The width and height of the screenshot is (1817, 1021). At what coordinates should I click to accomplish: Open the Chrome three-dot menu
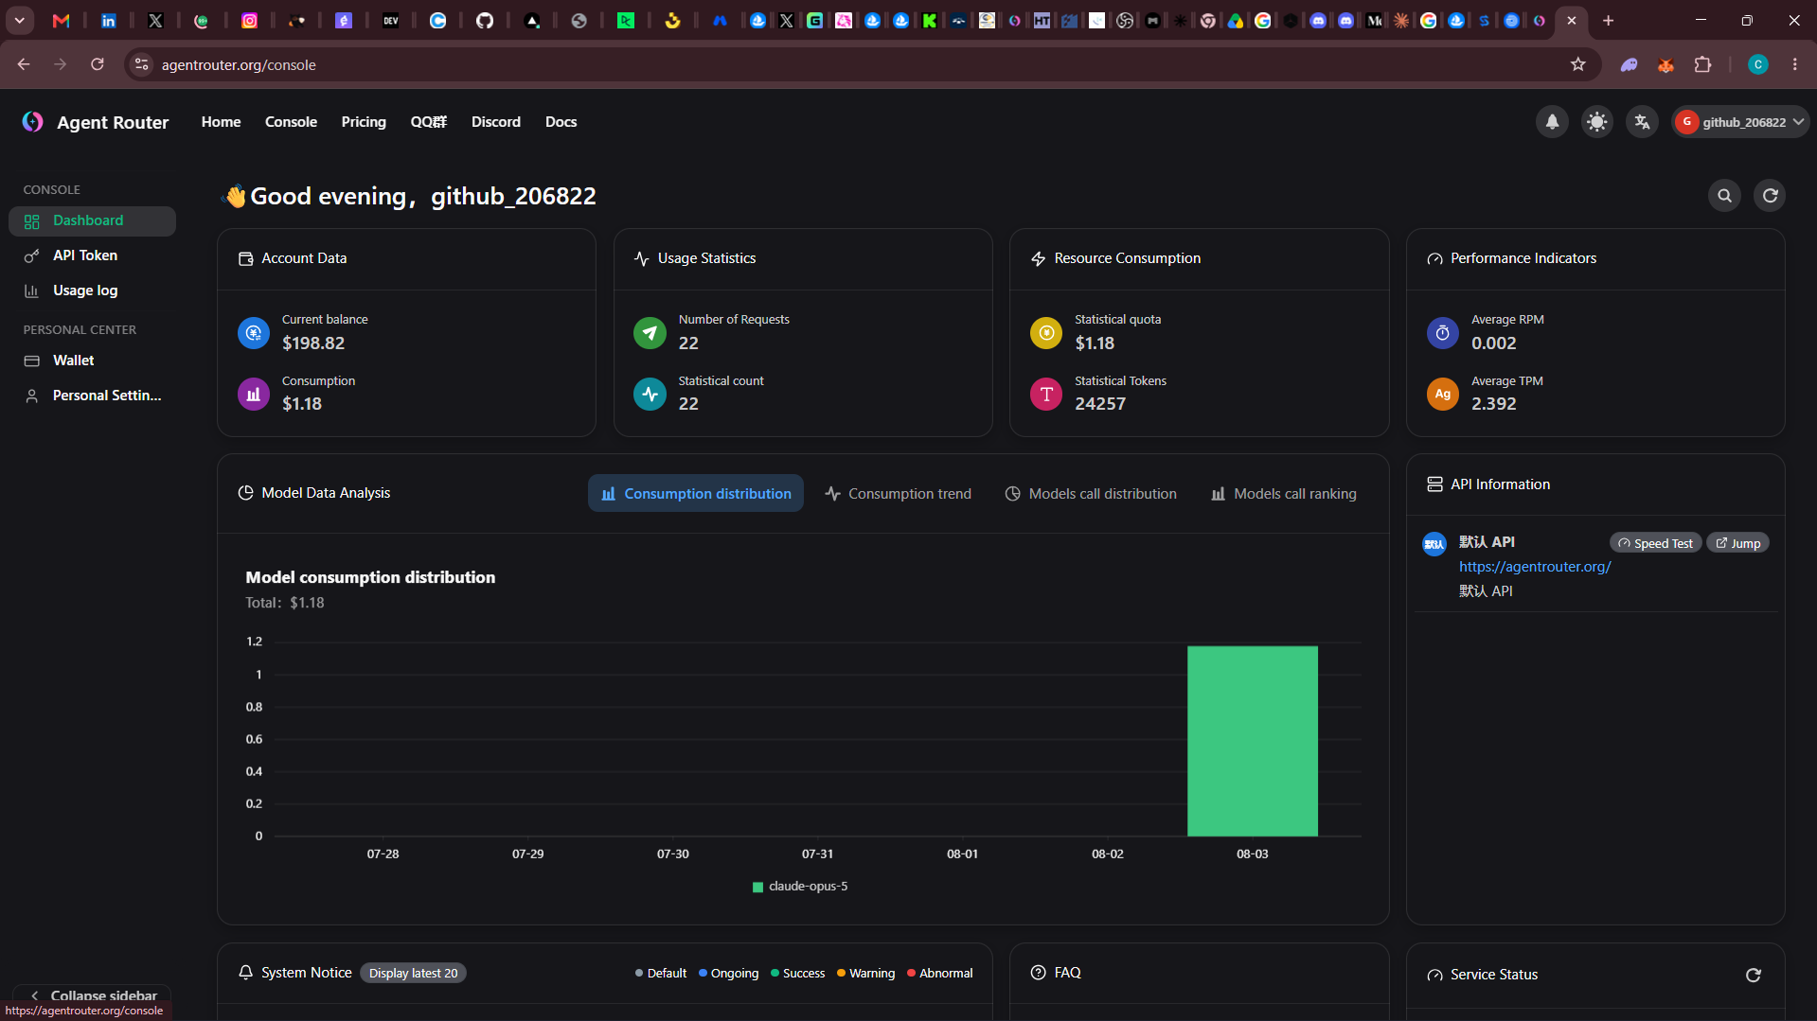coord(1794,64)
